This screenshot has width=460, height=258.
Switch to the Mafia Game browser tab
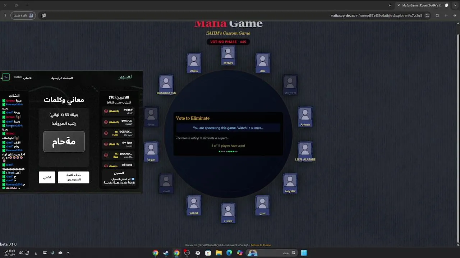(422, 5)
